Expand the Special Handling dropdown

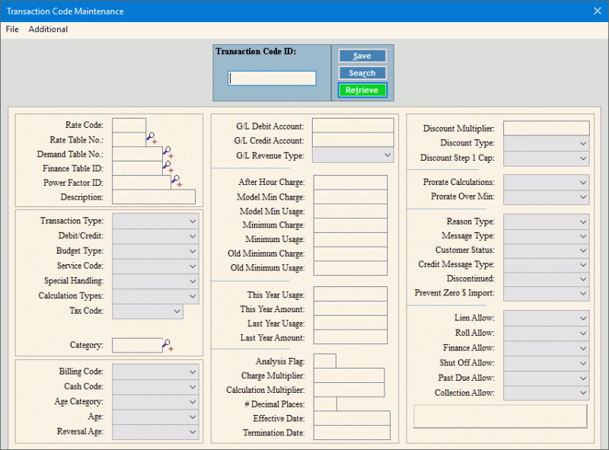pos(155,281)
